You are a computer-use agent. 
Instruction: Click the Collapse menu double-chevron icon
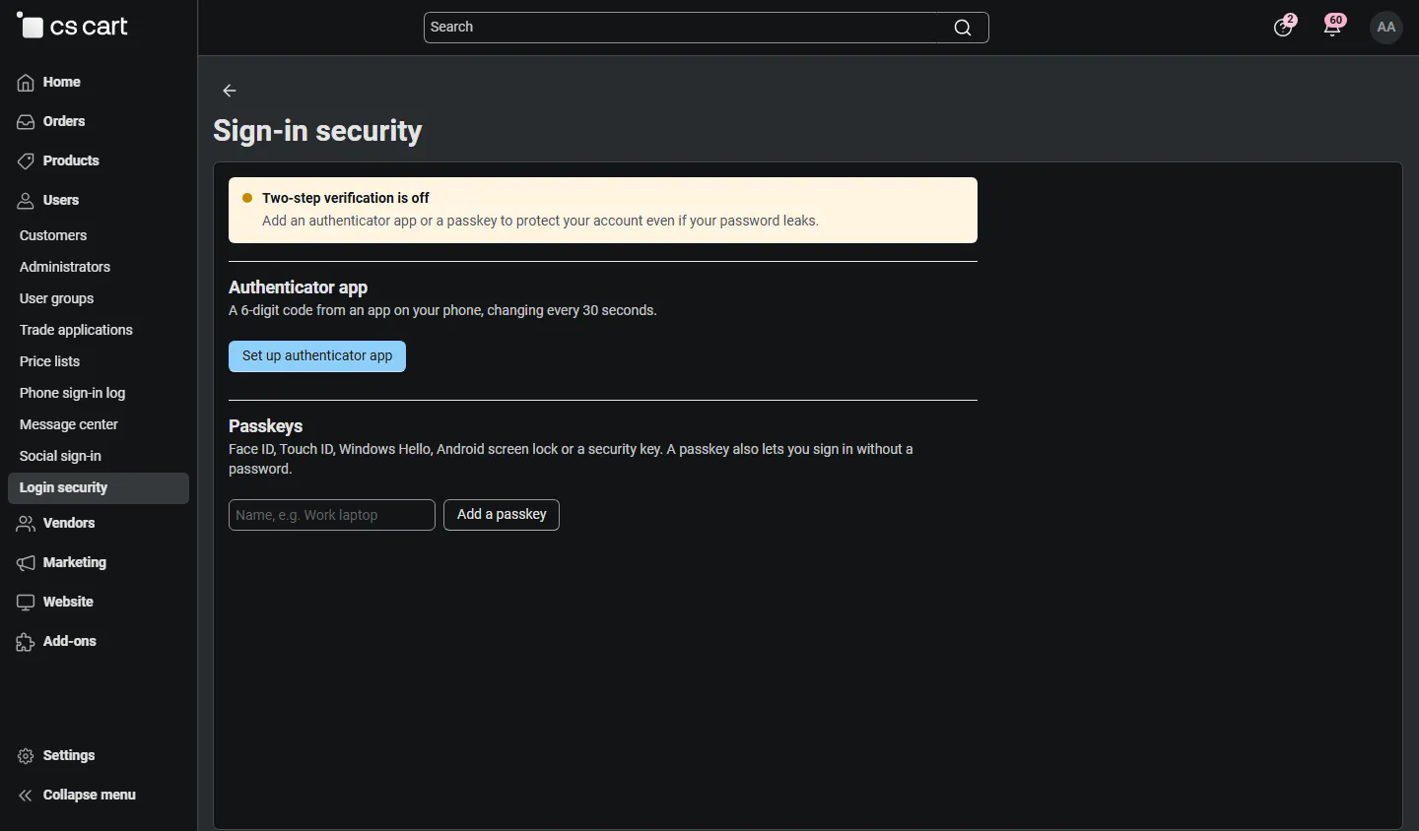point(26,796)
